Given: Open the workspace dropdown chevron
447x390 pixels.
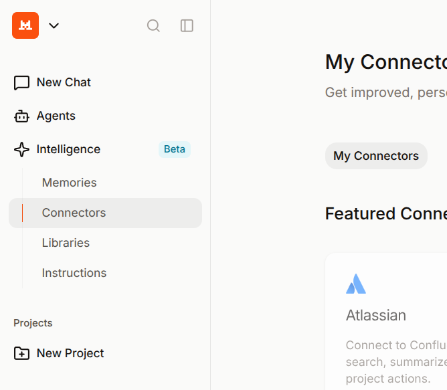Looking at the screenshot, I should (54, 25).
